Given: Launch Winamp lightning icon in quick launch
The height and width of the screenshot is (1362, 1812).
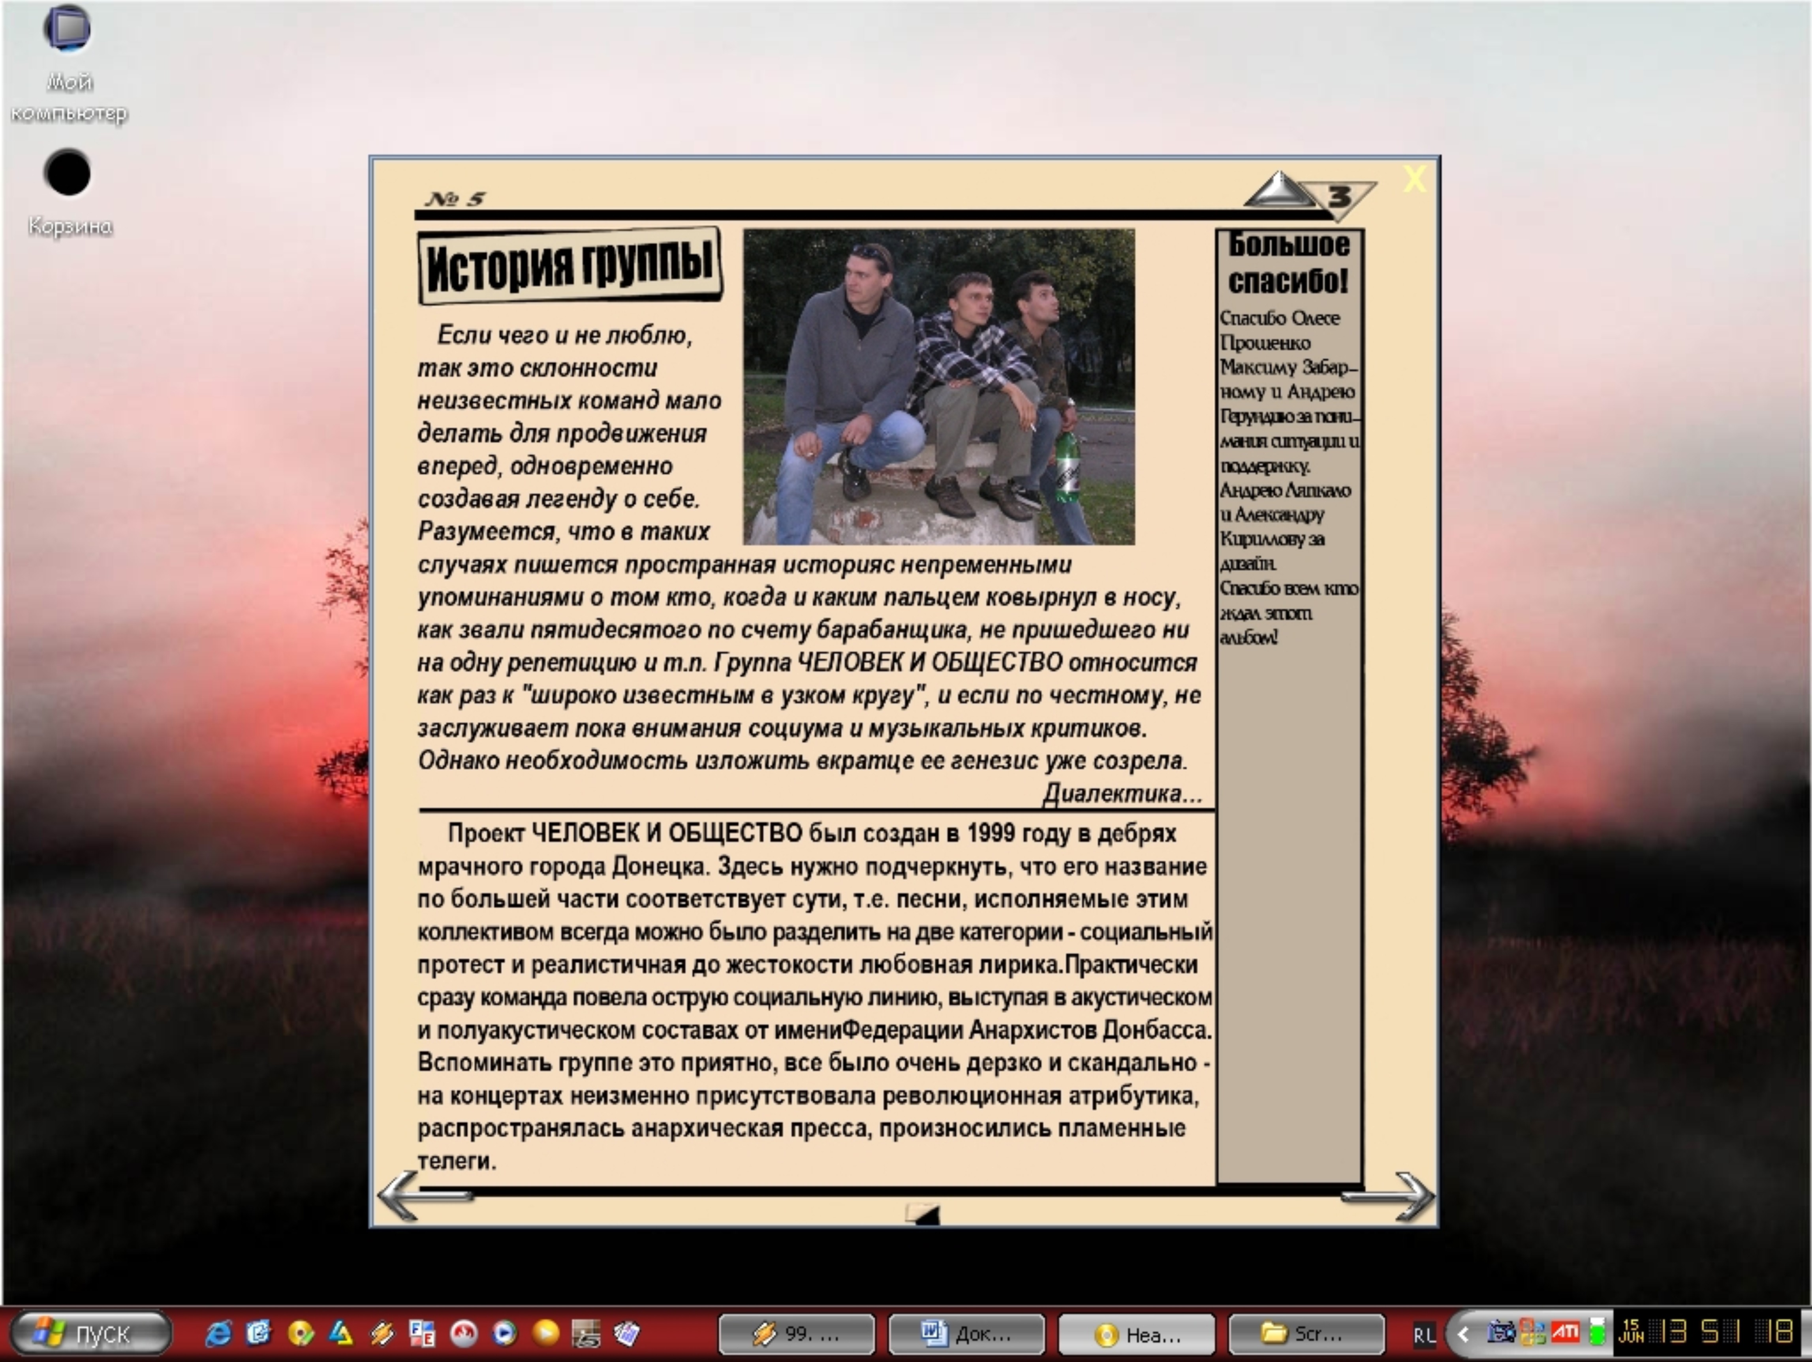Looking at the screenshot, I should coord(382,1334).
